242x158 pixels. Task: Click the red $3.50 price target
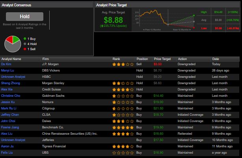coord(158,64)
